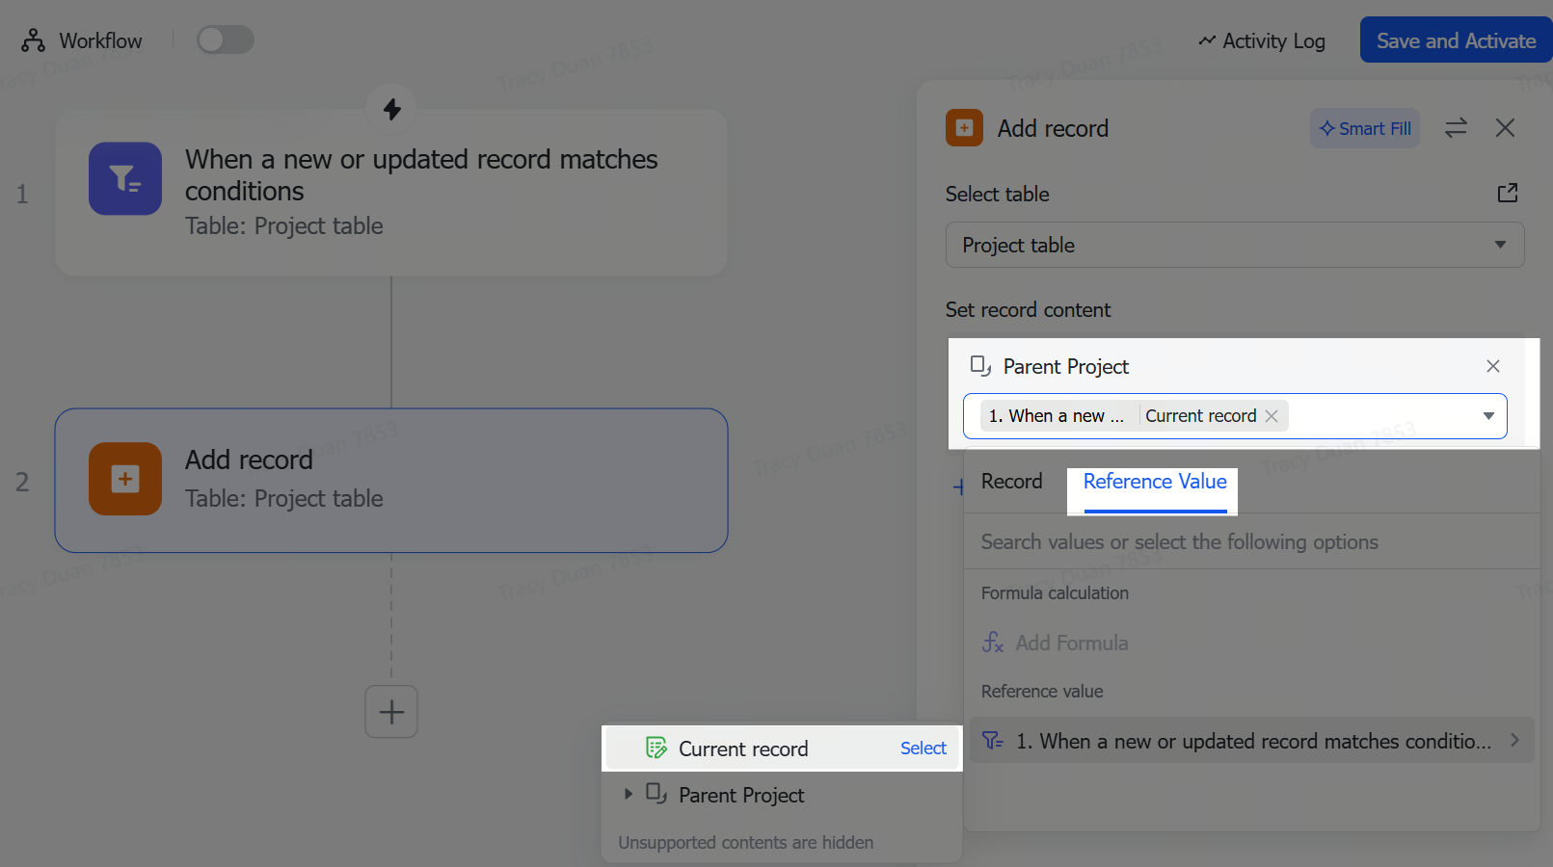The height and width of the screenshot is (867, 1553).
Task: Select step 1 'When a new or updated record' option
Action: coord(1251,741)
